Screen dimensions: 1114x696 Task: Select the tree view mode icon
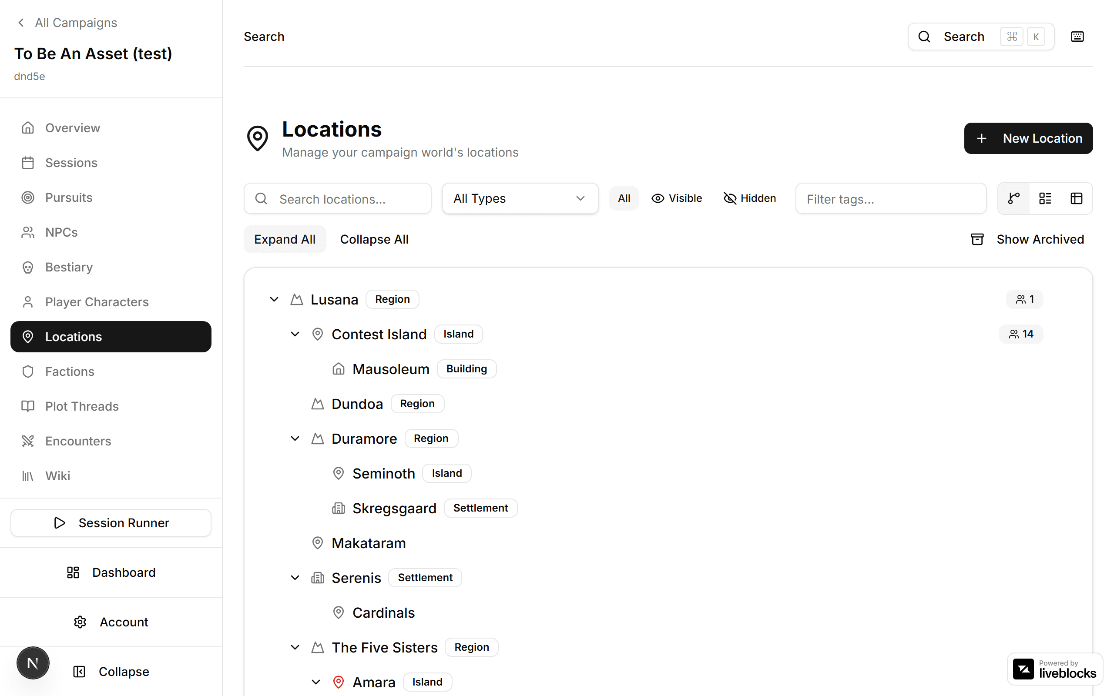[x=1013, y=198]
